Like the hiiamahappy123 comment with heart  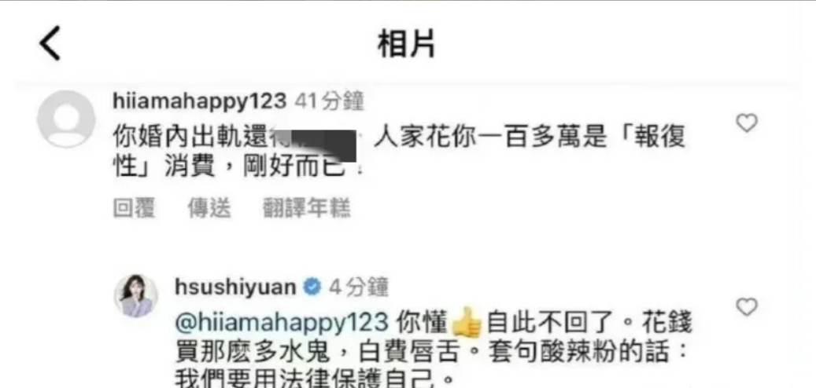tap(747, 123)
